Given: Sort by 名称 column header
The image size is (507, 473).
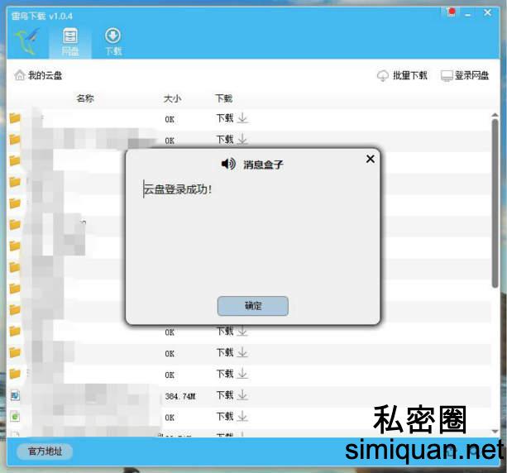Looking at the screenshot, I should [x=84, y=98].
